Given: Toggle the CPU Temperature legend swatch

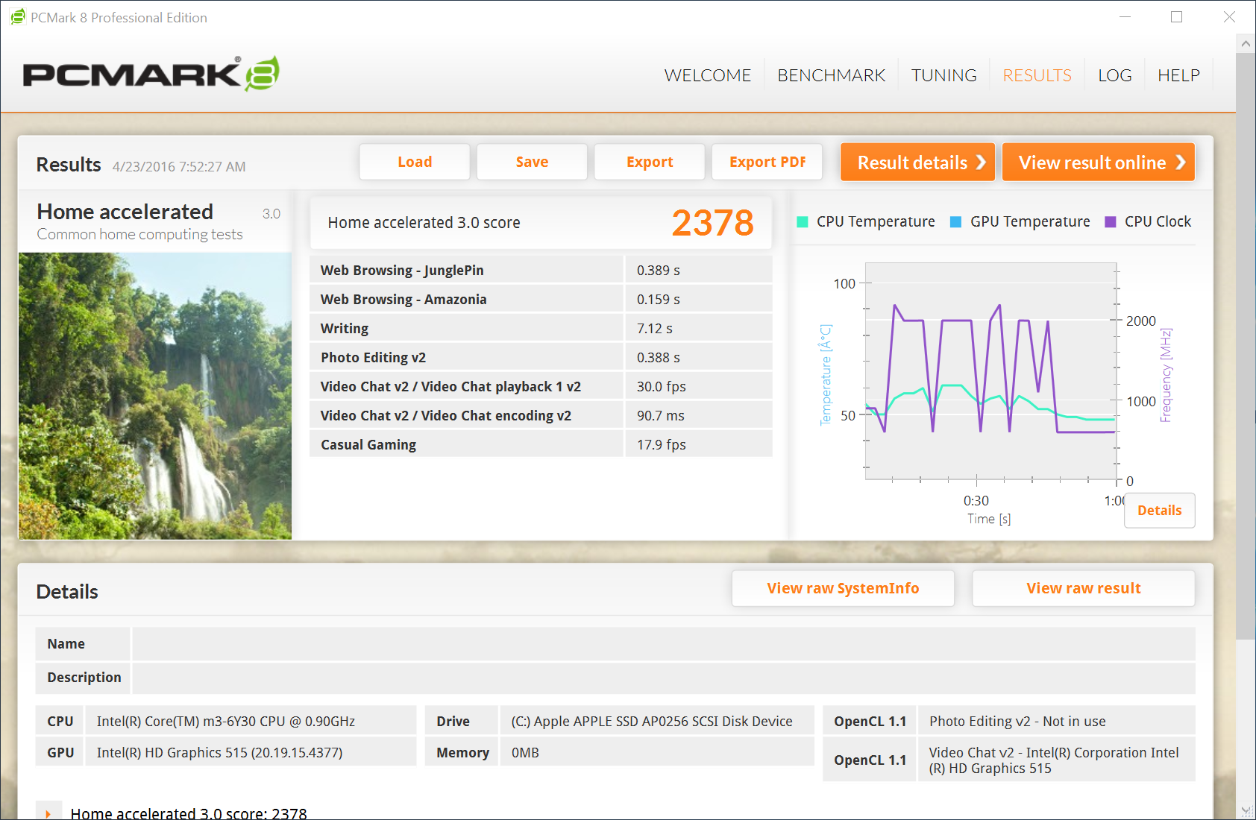Looking at the screenshot, I should click(x=803, y=221).
